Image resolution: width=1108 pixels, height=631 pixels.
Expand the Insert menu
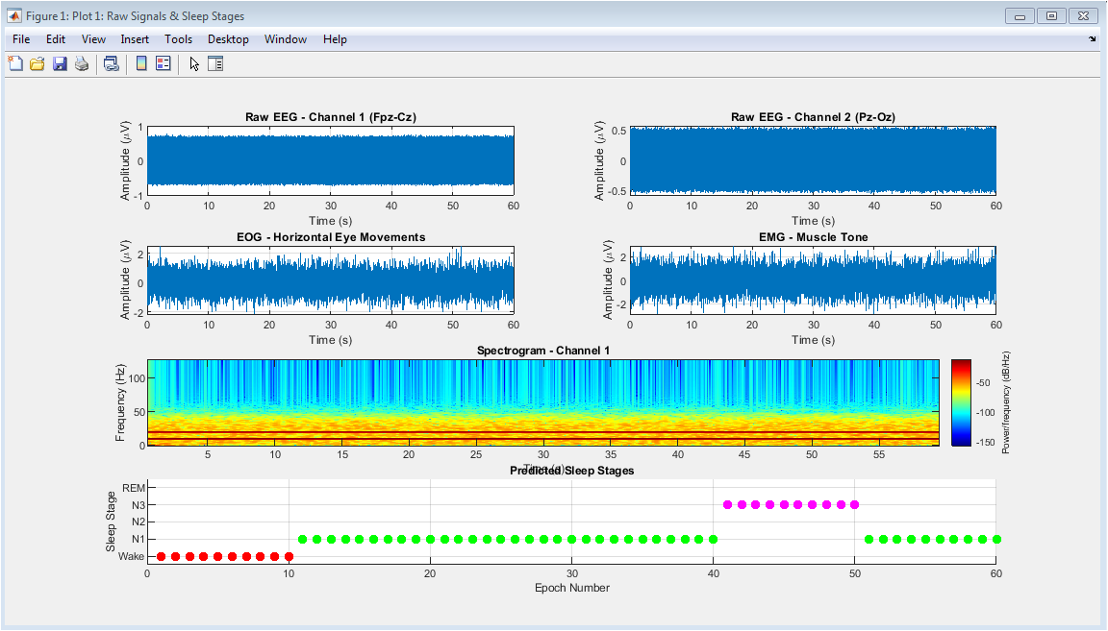coord(135,39)
